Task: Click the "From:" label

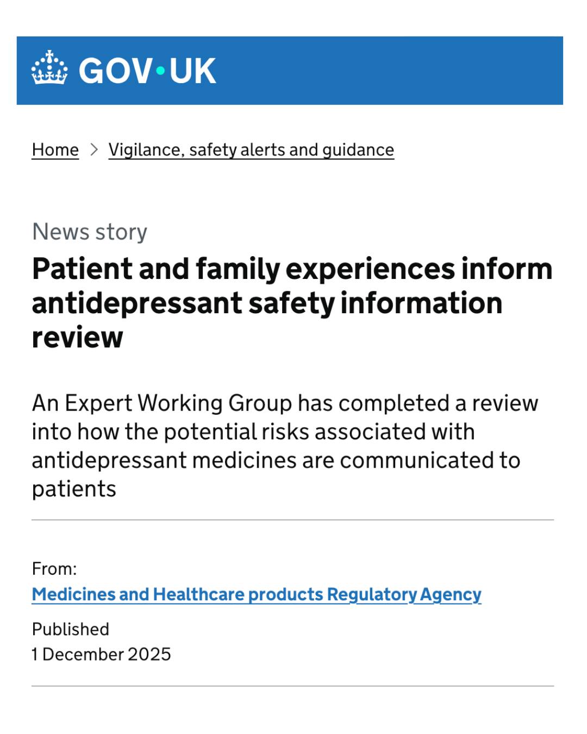Action: [54, 569]
